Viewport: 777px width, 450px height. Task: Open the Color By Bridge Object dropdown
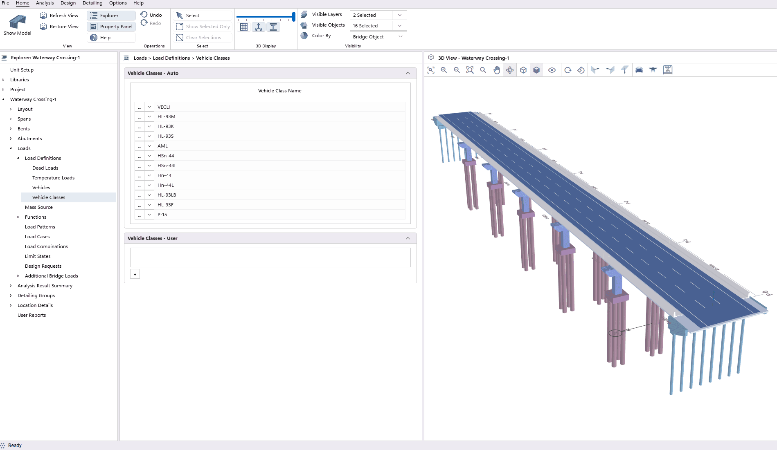[x=378, y=37]
